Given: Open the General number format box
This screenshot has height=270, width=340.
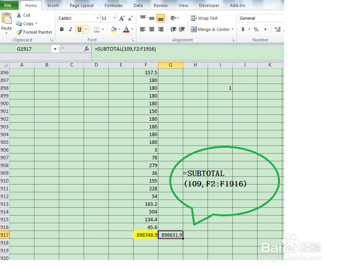Looking at the screenshot, I should pos(261,18).
